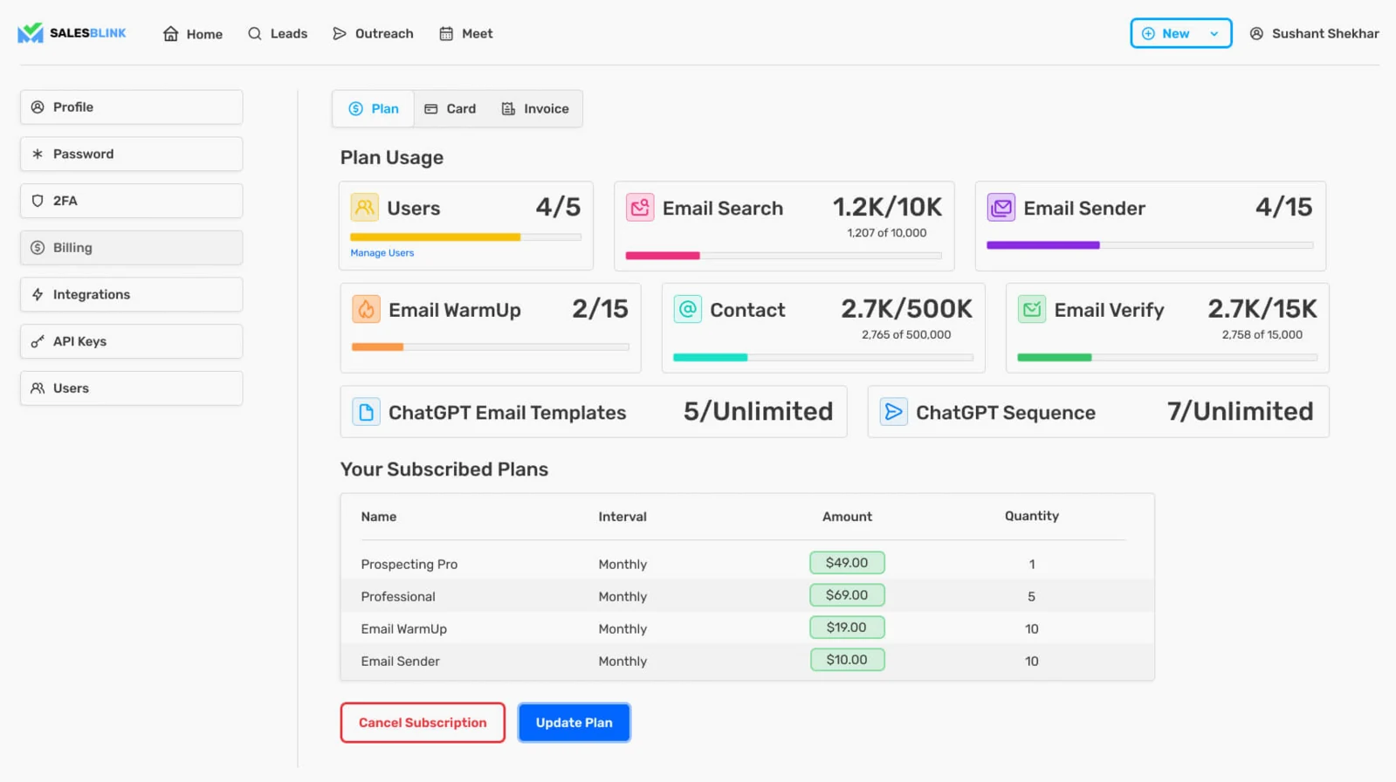Open Password settings in the sidebar
The height and width of the screenshot is (782, 1396).
click(131, 154)
